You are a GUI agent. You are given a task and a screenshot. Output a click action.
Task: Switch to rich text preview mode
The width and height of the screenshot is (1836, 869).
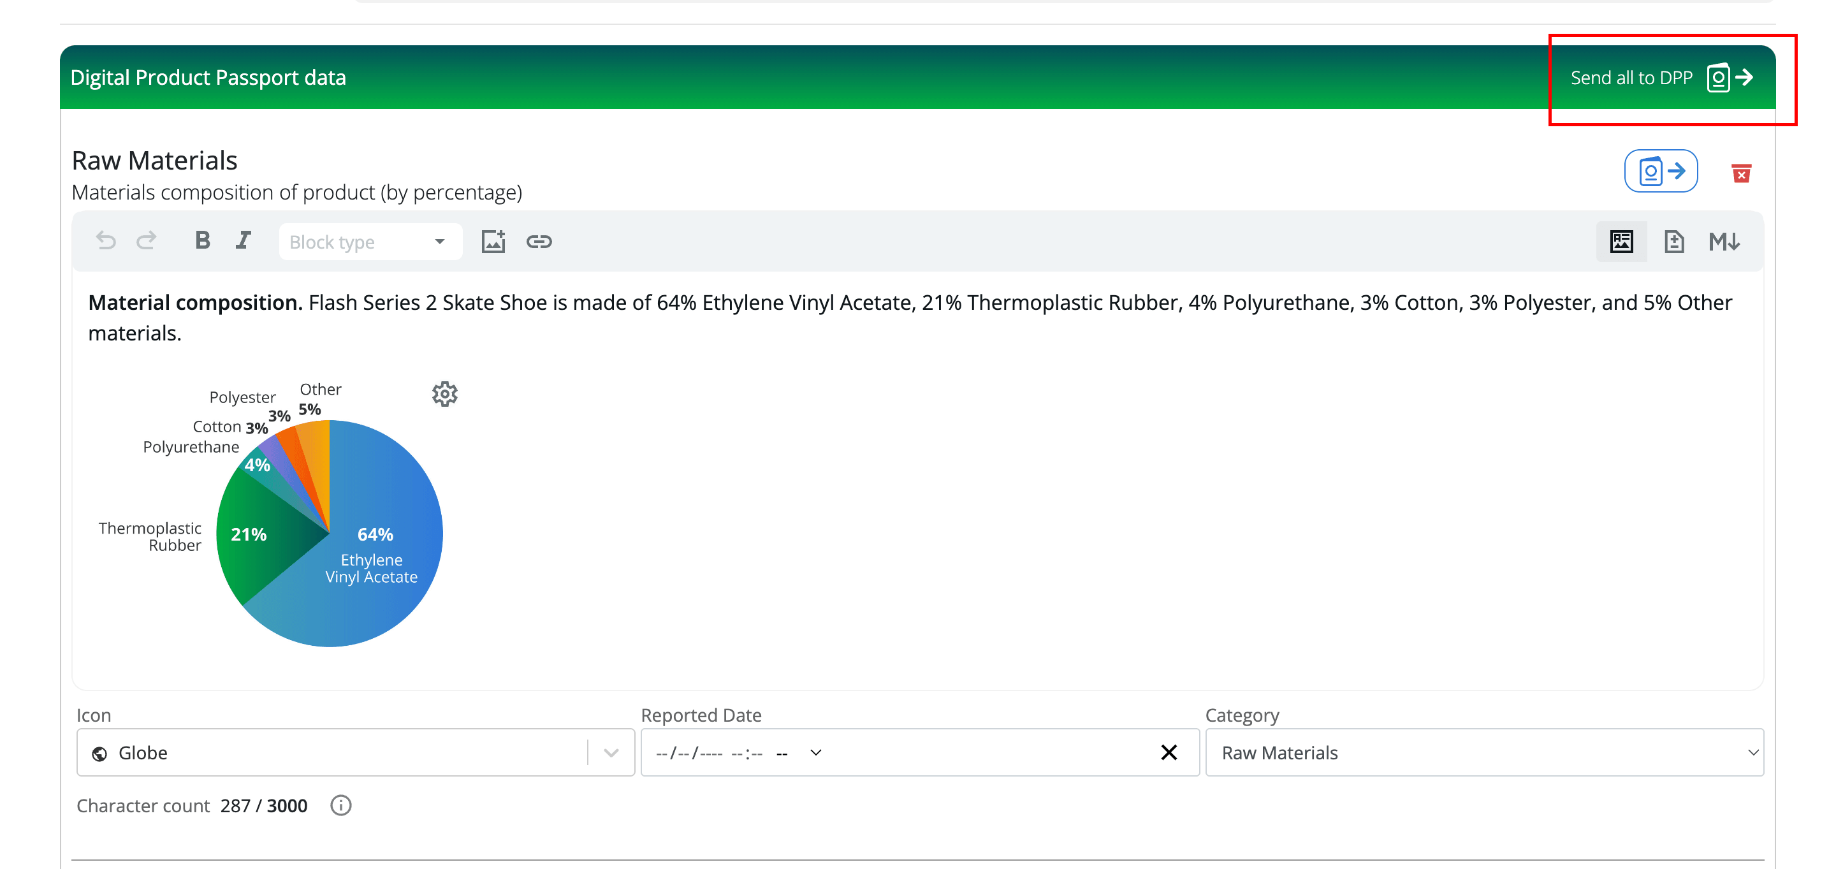click(x=1621, y=242)
